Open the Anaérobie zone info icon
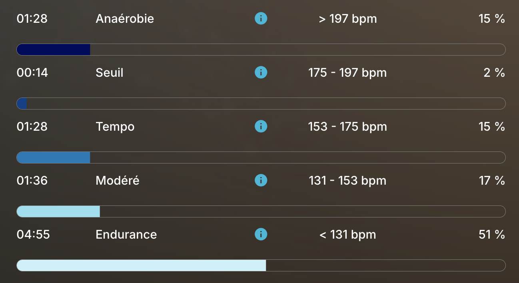 [261, 18]
